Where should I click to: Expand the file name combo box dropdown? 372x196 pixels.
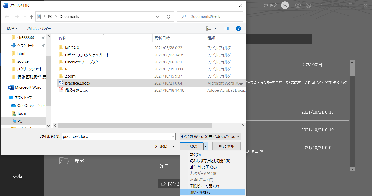pos(173,136)
